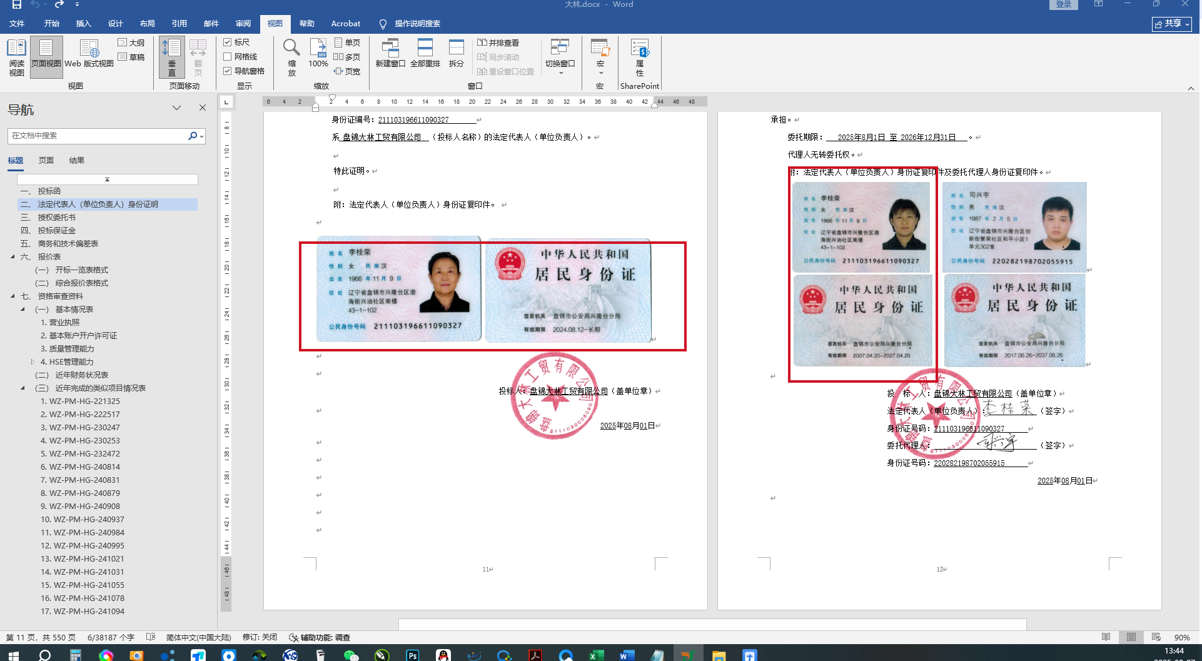This screenshot has width=1202, height=661.
Task: Click the 属性 SharePoint properties icon
Action: 640,57
